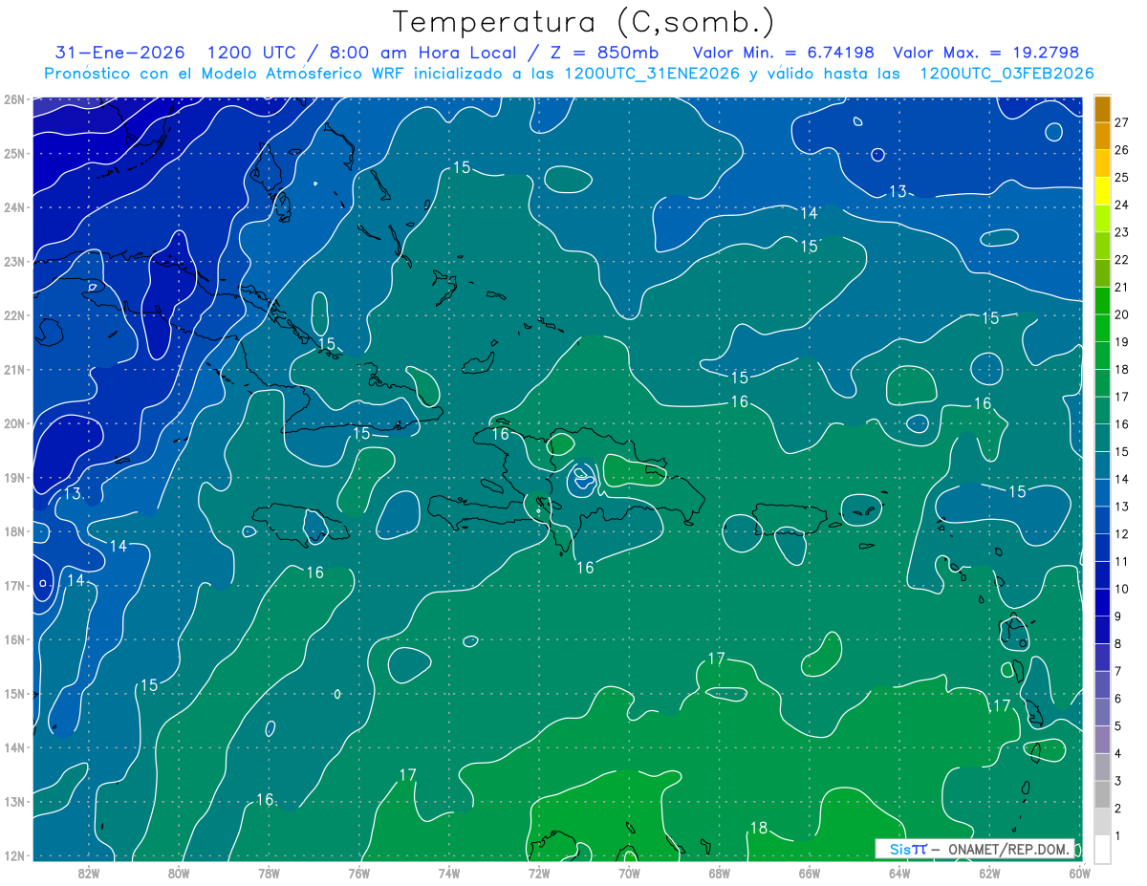Click the 64W longitude axis label
1147x886 pixels.
(x=899, y=873)
